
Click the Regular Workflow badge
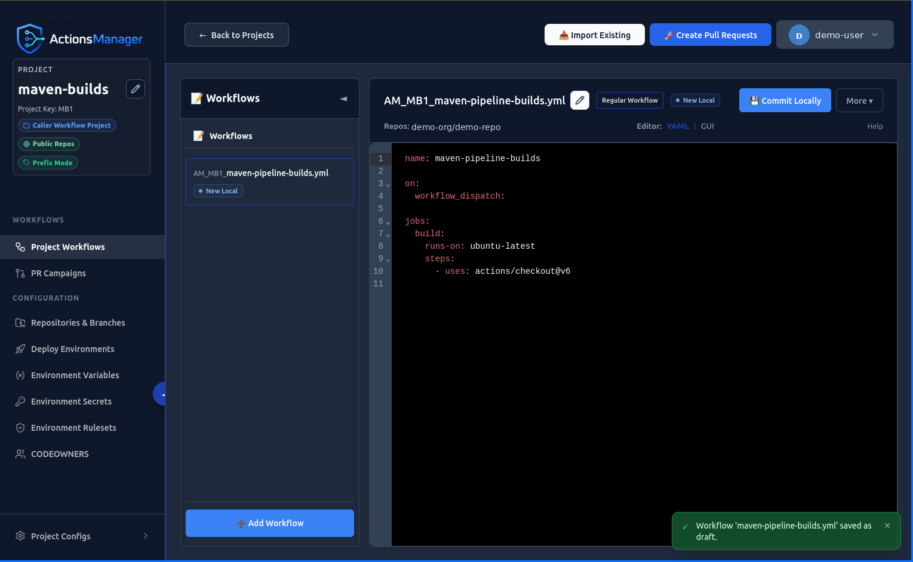(x=630, y=100)
